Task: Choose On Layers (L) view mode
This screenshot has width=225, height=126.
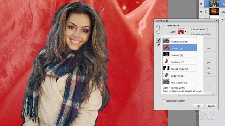Action: (180, 75)
